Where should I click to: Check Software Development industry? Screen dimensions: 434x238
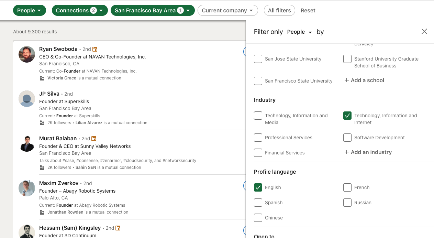coord(347,138)
